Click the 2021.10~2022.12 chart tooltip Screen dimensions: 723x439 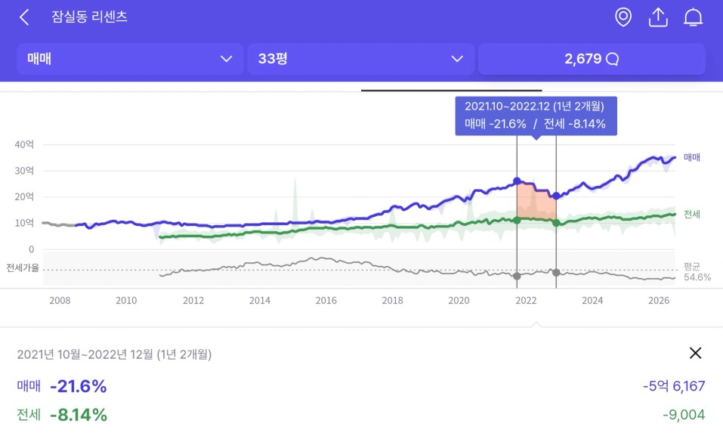pyautogui.click(x=536, y=116)
